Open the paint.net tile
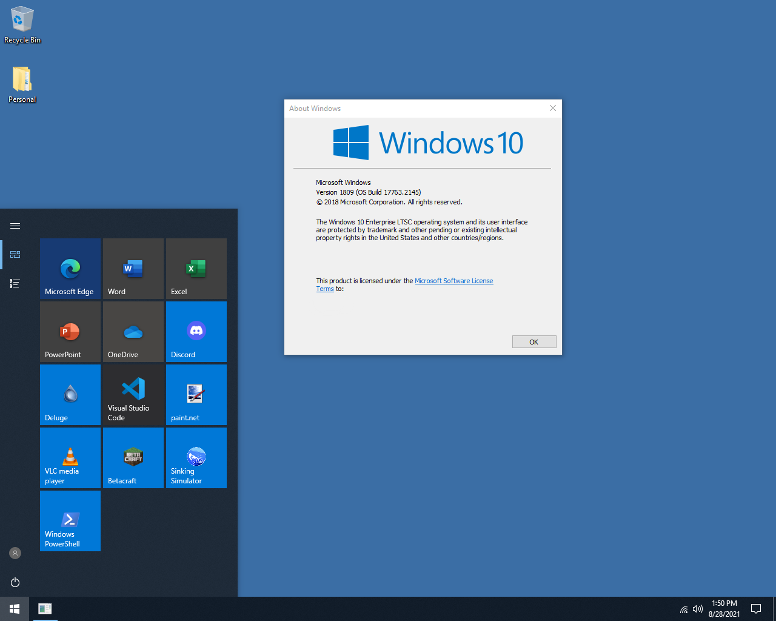Screen dimensions: 776x621 click(x=196, y=394)
